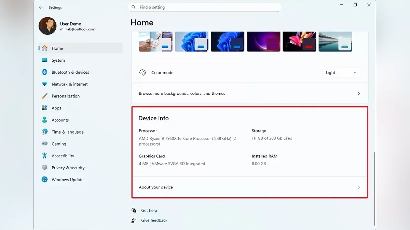
Task: Click the System monitor icon
Action: pos(44,60)
